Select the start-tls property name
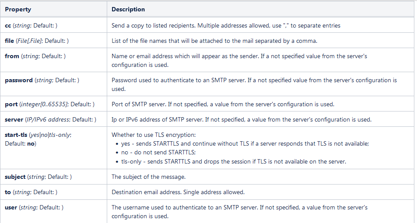417x223 pixels. click(x=16, y=135)
